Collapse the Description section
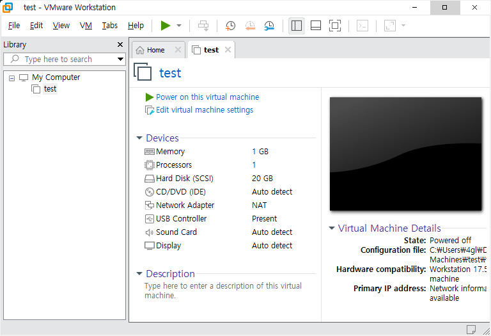491x336 pixels. [139, 274]
